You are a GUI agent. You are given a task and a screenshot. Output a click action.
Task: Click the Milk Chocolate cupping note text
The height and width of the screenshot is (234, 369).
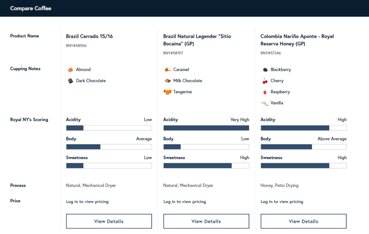point(188,81)
